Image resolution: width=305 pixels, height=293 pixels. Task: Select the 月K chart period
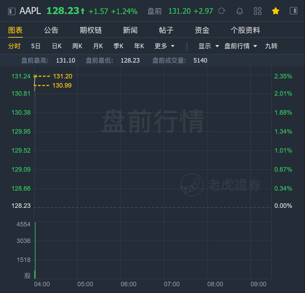[98, 46]
